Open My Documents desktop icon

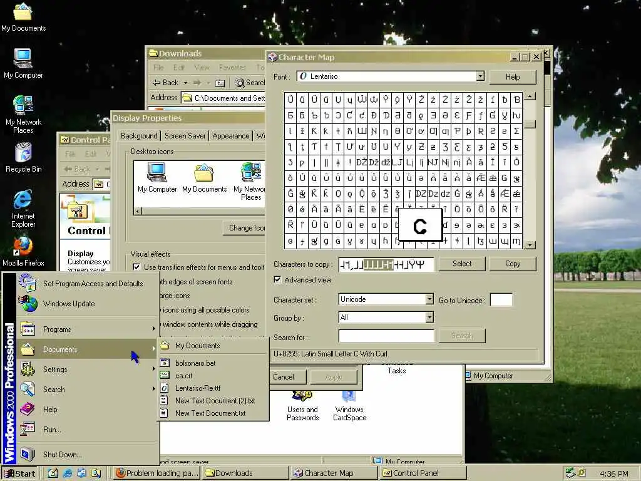23,17
